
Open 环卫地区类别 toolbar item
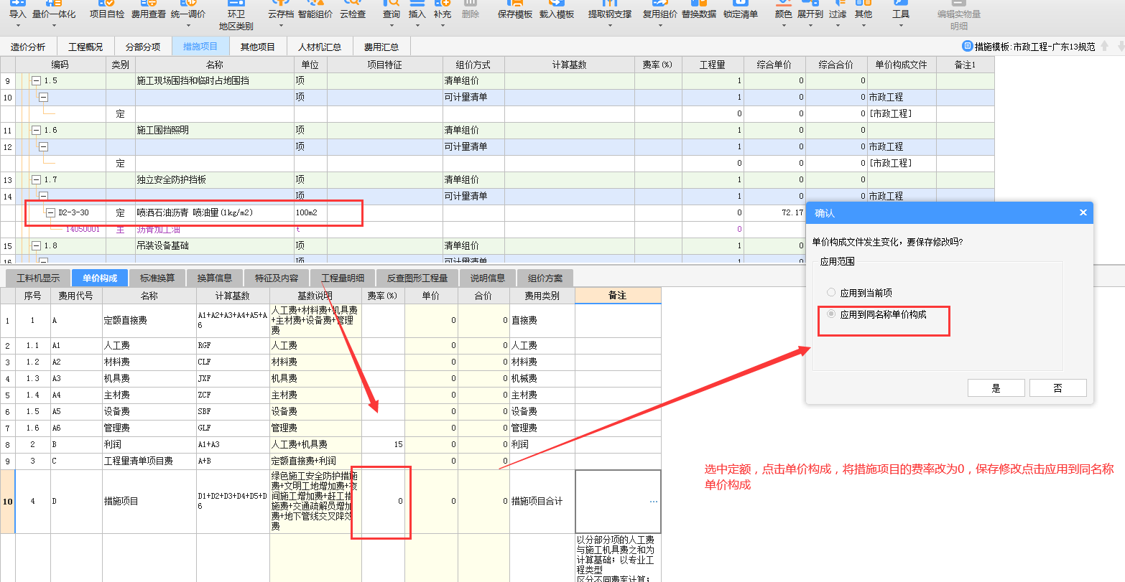click(x=236, y=16)
